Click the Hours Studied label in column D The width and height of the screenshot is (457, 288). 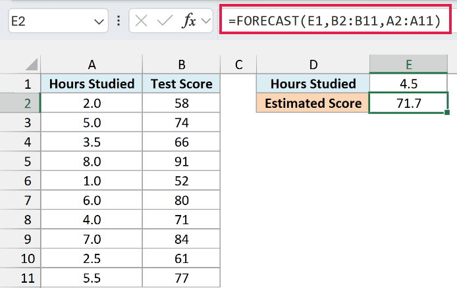coord(313,84)
